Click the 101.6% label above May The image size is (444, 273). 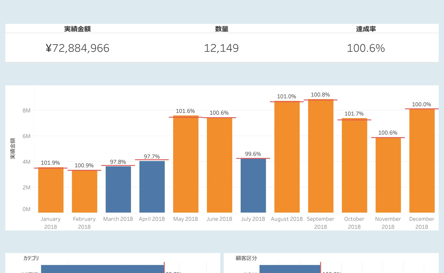pyautogui.click(x=186, y=111)
